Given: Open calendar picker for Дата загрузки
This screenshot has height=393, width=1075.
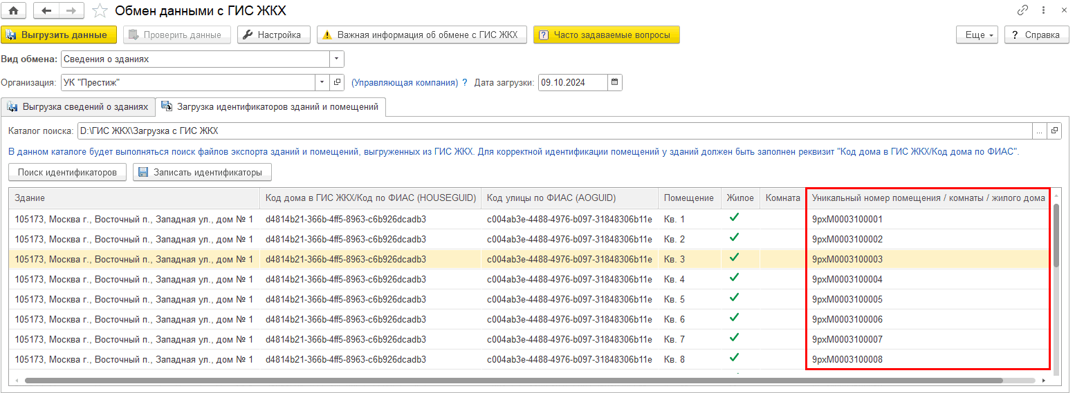Looking at the screenshot, I should [614, 82].
